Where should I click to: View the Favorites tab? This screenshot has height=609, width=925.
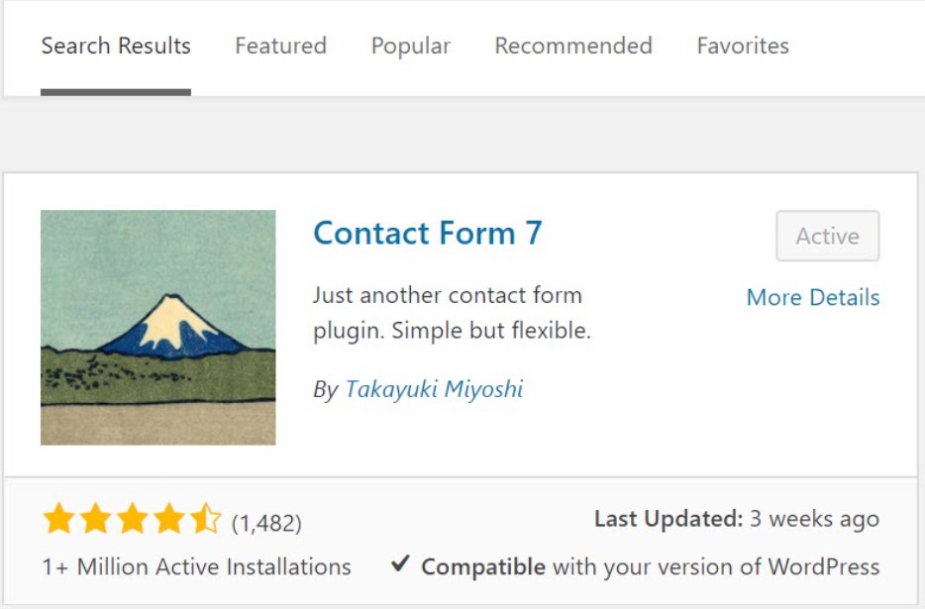pyautogui.click(x=743, y=46)
